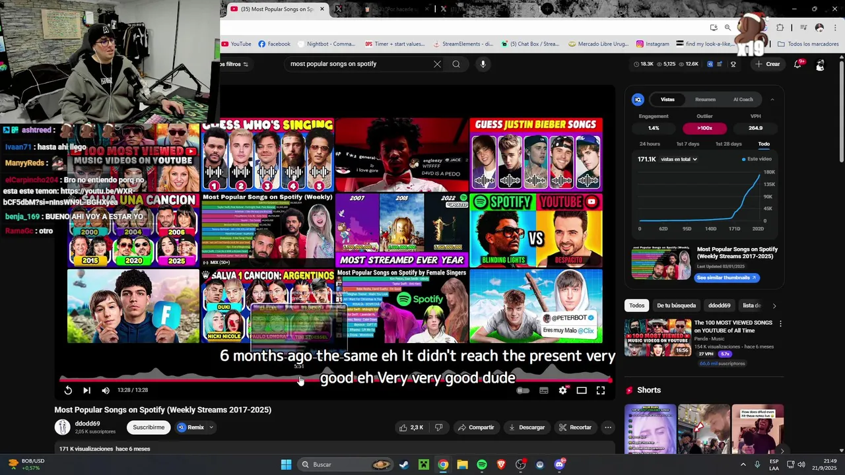The image size is (845, 475).
Task: Share the video via Compartir
Action: point(476,427)
